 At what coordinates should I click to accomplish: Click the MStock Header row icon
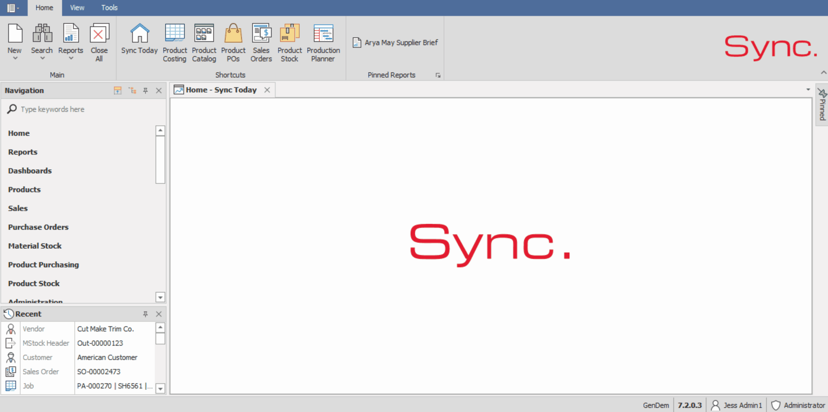[11, 343]
